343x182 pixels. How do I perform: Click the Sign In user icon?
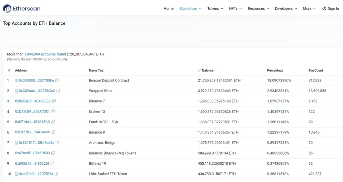point(324,8)
